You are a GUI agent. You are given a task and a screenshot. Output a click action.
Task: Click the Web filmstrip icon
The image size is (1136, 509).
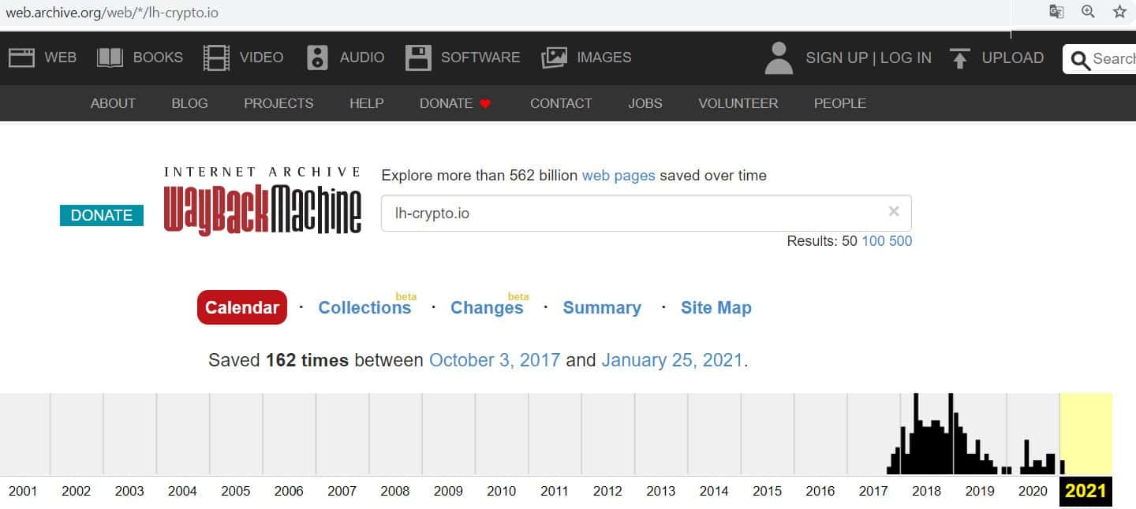click(x=21, y=58)
